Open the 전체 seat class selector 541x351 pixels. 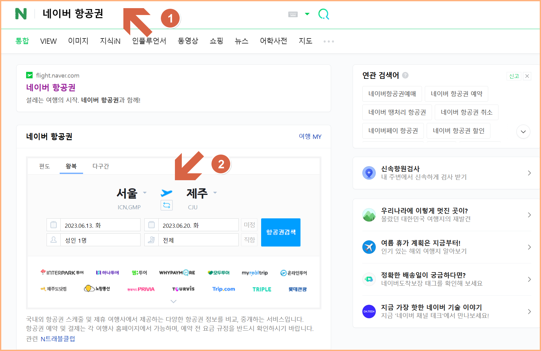pos(198,240)
